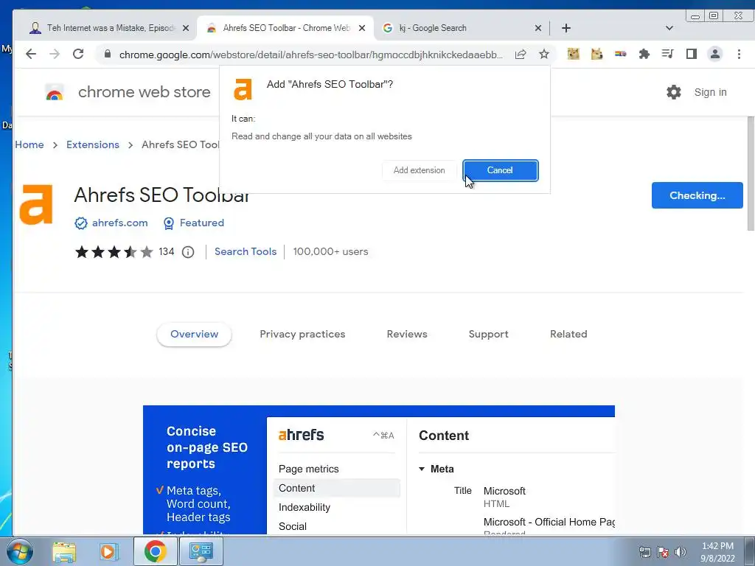This screenshot has width=755, height=566.
Task: Reload the page with the refresh icon
Action: click(78, 54)
